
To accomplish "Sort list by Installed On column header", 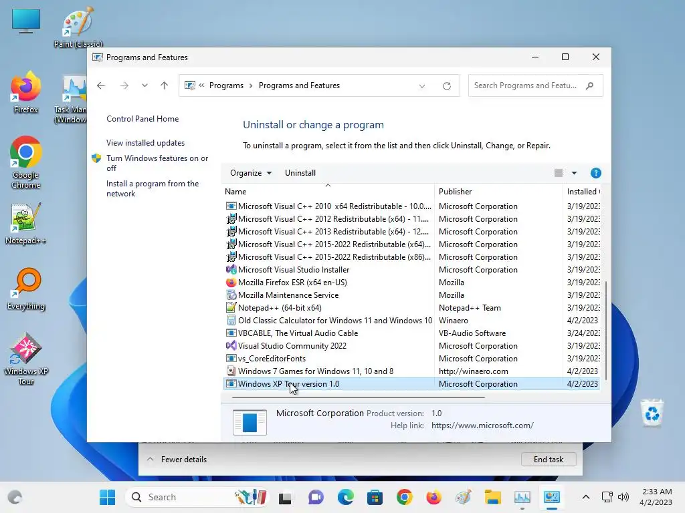I will point(583,192).
